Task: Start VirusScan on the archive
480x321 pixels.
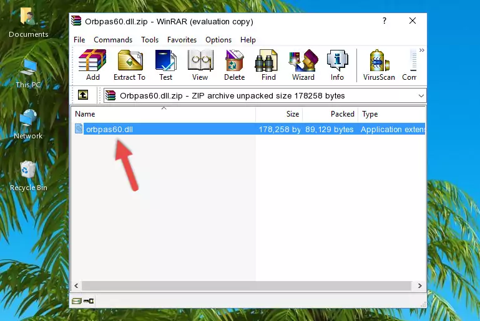Action: coord(379,65)
